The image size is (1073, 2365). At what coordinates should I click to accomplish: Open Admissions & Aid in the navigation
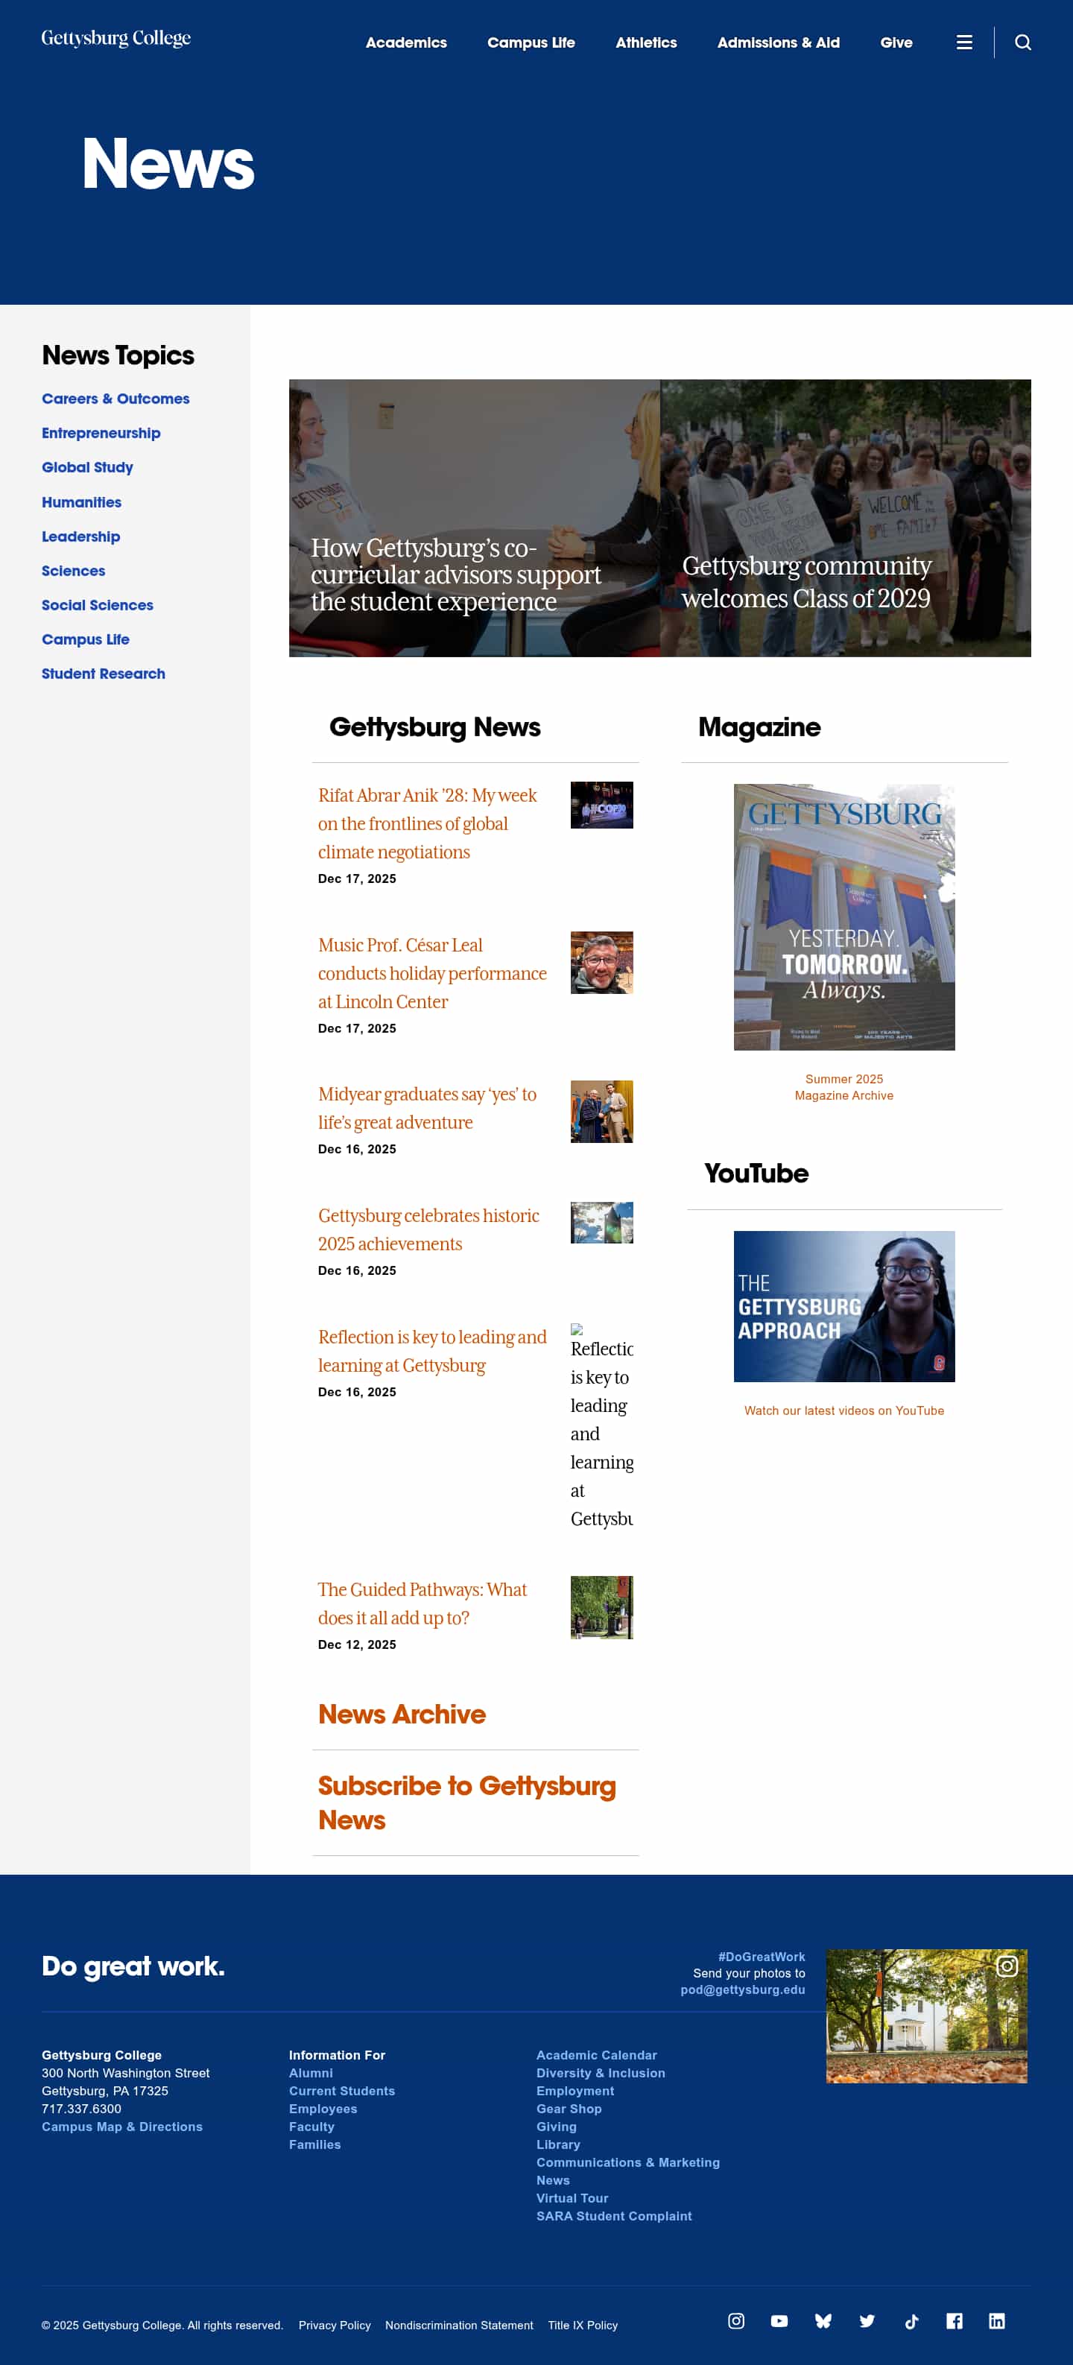click(779, 42)
